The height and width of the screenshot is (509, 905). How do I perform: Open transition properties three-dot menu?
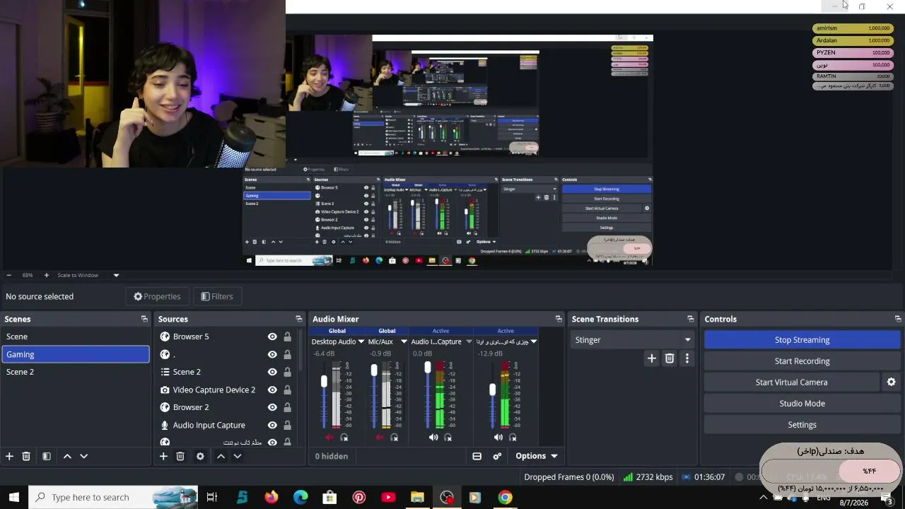[x=687, y=358]
